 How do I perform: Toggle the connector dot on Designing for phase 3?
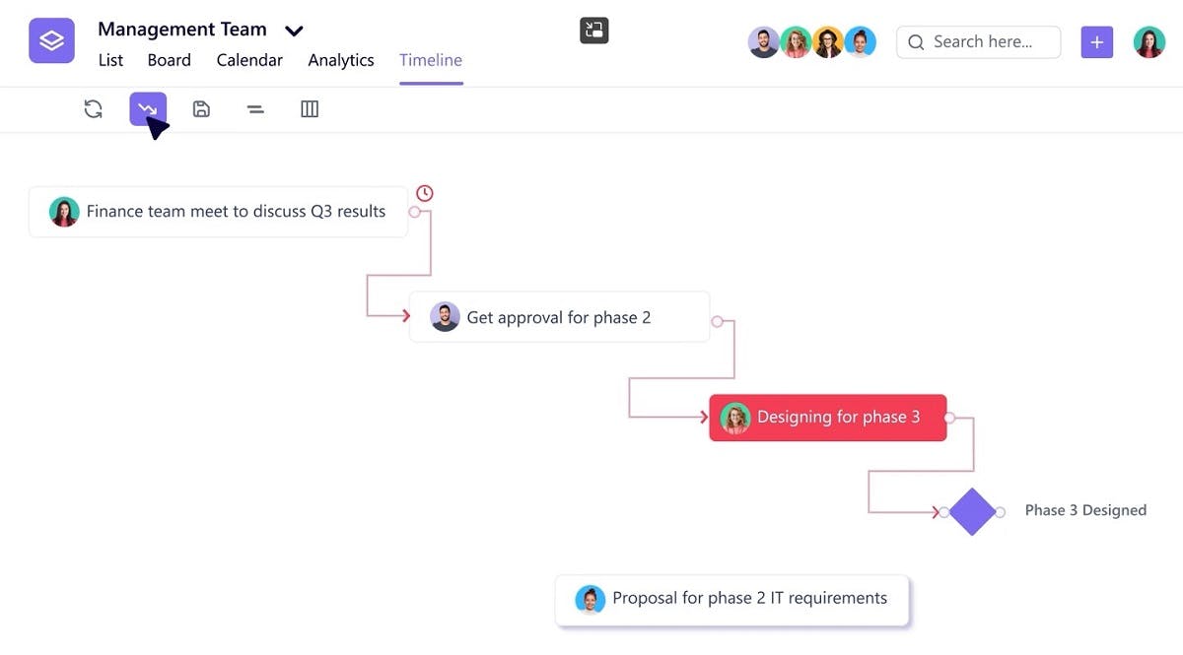click(947, 418)
